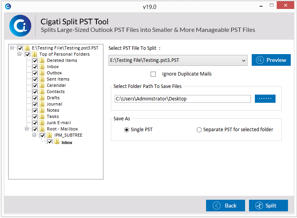Collapse the Root - Mailbox node
This screenshot has width=297, height=218.
[27, 129]
